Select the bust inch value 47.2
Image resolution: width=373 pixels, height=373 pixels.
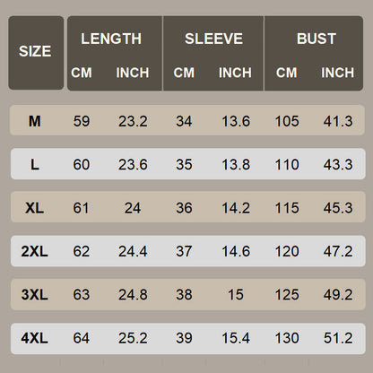[x=338, y=251]
